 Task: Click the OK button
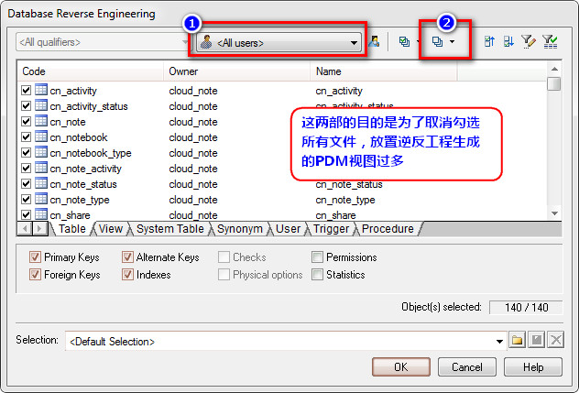tap(401, 366)
